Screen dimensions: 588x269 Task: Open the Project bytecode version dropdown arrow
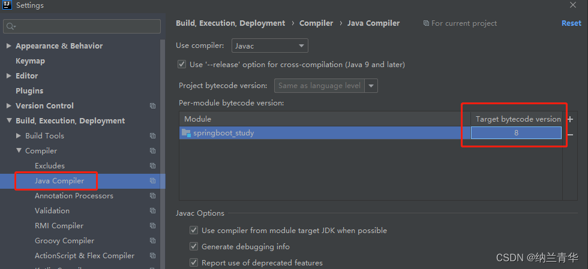pyautogui.click(x=371, y=86)
